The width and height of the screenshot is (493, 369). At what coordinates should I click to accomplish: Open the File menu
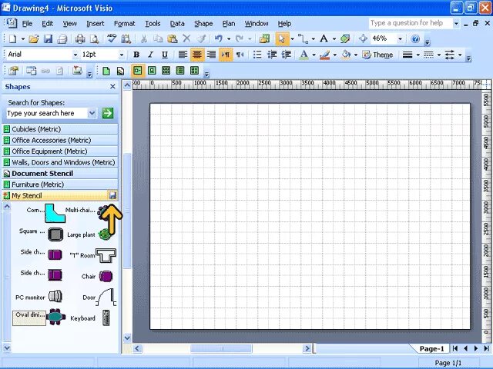coord(27,24)
